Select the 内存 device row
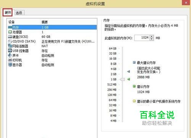This screenshot has height=138, width=191. (x=52, y=27)
